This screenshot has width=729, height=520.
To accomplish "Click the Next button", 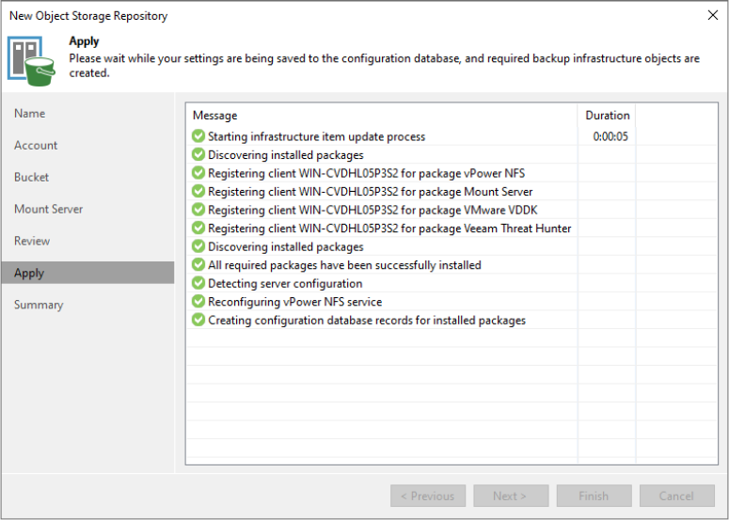I will point(511,496).
